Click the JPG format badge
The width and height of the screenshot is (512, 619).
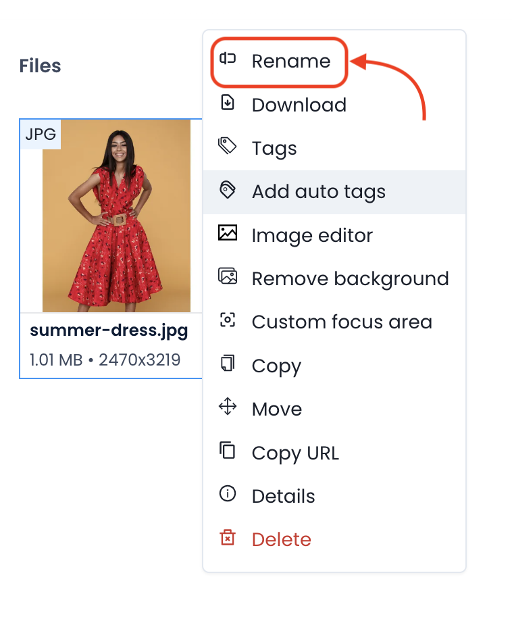click(41, 134)
